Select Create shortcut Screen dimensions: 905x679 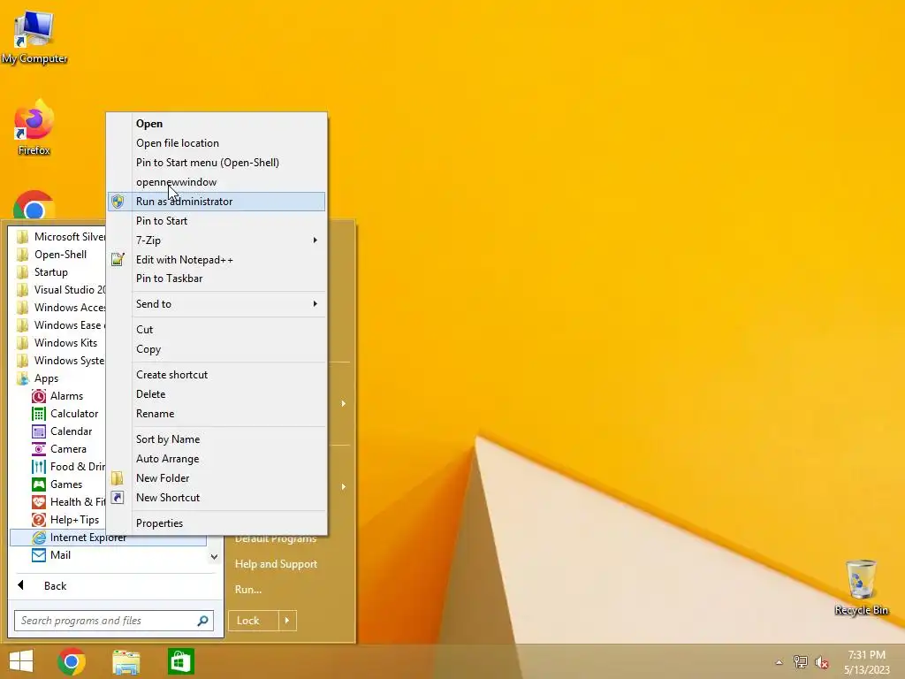click(x=217, y=375)
